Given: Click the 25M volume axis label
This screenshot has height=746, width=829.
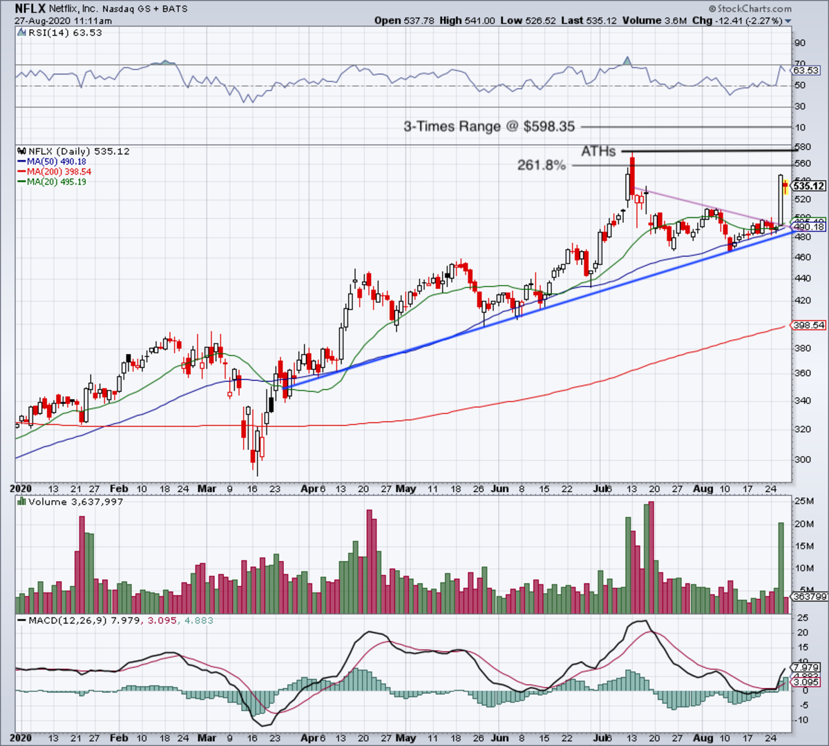Looking at the screenshot, I should 804,500.
